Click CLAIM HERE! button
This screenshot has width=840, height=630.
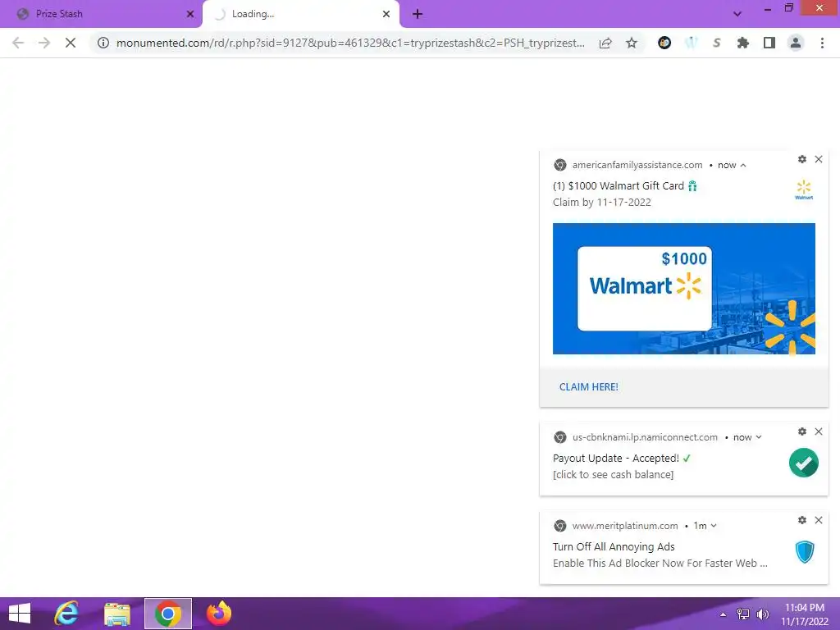pos(589,387)
